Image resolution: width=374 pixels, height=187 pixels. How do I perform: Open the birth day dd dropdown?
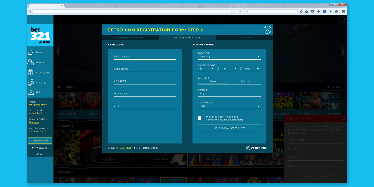coord(207,69)
